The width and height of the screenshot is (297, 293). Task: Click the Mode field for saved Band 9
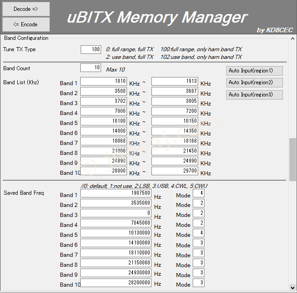point(199,273)
